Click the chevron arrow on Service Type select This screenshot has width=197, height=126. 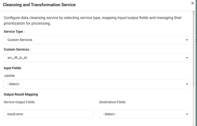pyautogui.click(x=187, y=40)
